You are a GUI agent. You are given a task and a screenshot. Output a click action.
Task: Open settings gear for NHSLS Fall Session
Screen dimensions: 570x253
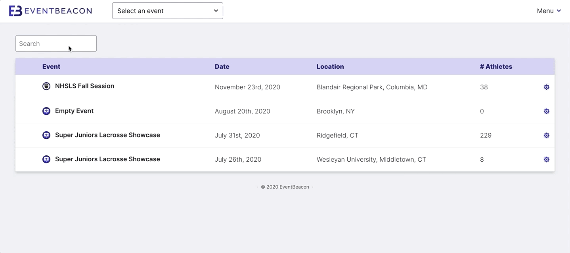[x=547, y=87]
